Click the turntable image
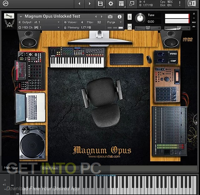This screenshot has height=195, width=200. pos(33,142)
